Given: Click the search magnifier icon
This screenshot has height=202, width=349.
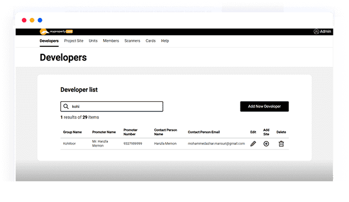Looking at the screenshot, I should (66, 106).
